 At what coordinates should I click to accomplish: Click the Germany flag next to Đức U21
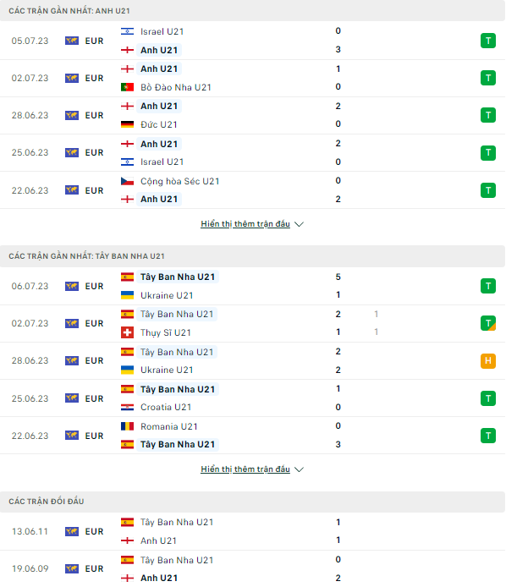(127, 124)
